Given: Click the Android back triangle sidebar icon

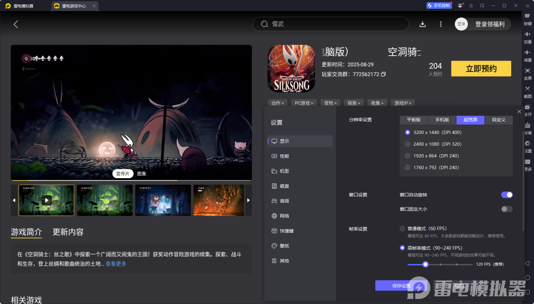Looking at the screenshot, I should [527, 263].
